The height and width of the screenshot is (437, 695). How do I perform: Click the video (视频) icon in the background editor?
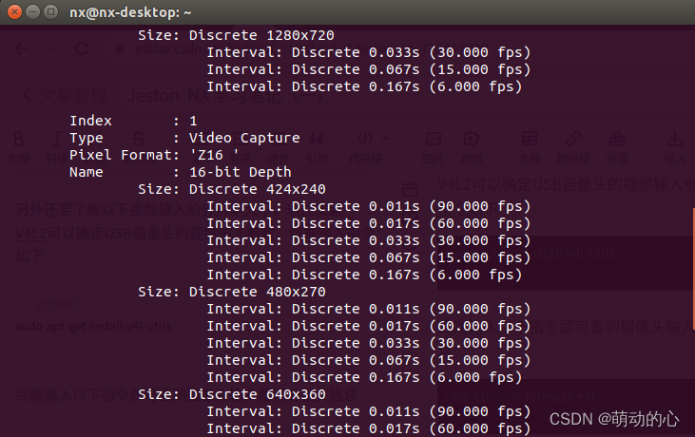472,139
